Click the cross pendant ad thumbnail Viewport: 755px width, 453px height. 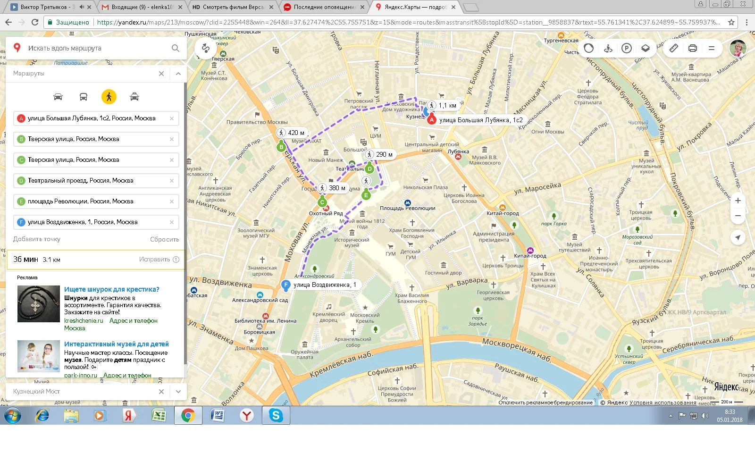39,304
